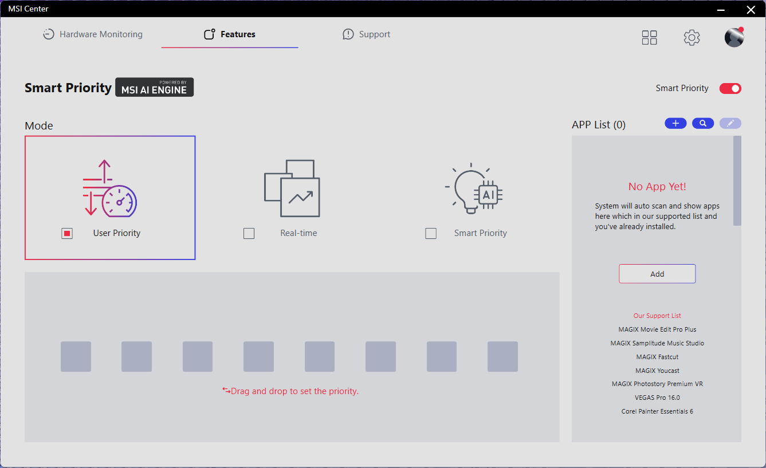766x468 pixels.
Task: Select the Smart Priority AI bulb icon
Action: [x=474, y=188]
